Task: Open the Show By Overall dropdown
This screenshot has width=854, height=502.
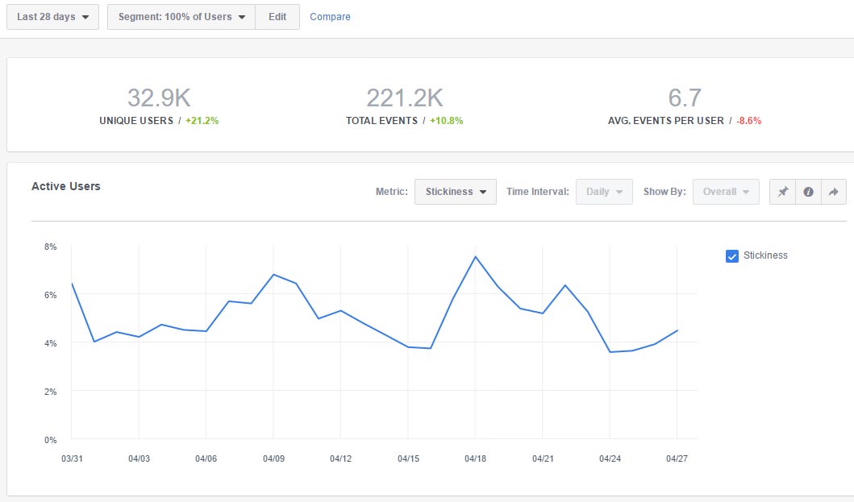Action: [726, 192]
